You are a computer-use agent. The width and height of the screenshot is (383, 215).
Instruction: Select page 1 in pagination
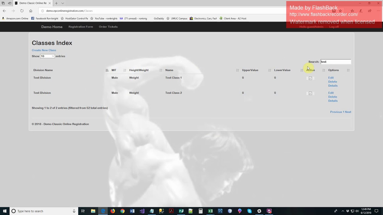click(344, 112)
